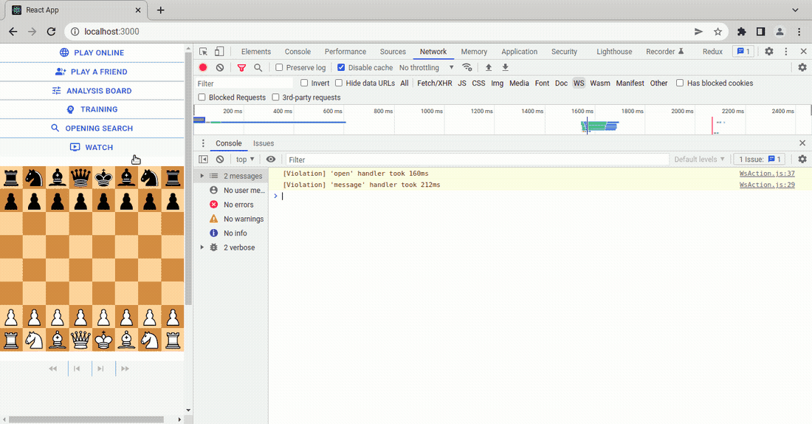Viewport: 812px width, 424px height.
Task: Select the white queen on the chess board
Action: [80, 340]
